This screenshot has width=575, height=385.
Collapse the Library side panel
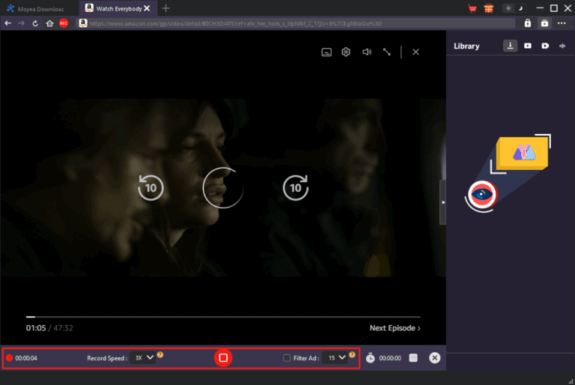point(442,202)
